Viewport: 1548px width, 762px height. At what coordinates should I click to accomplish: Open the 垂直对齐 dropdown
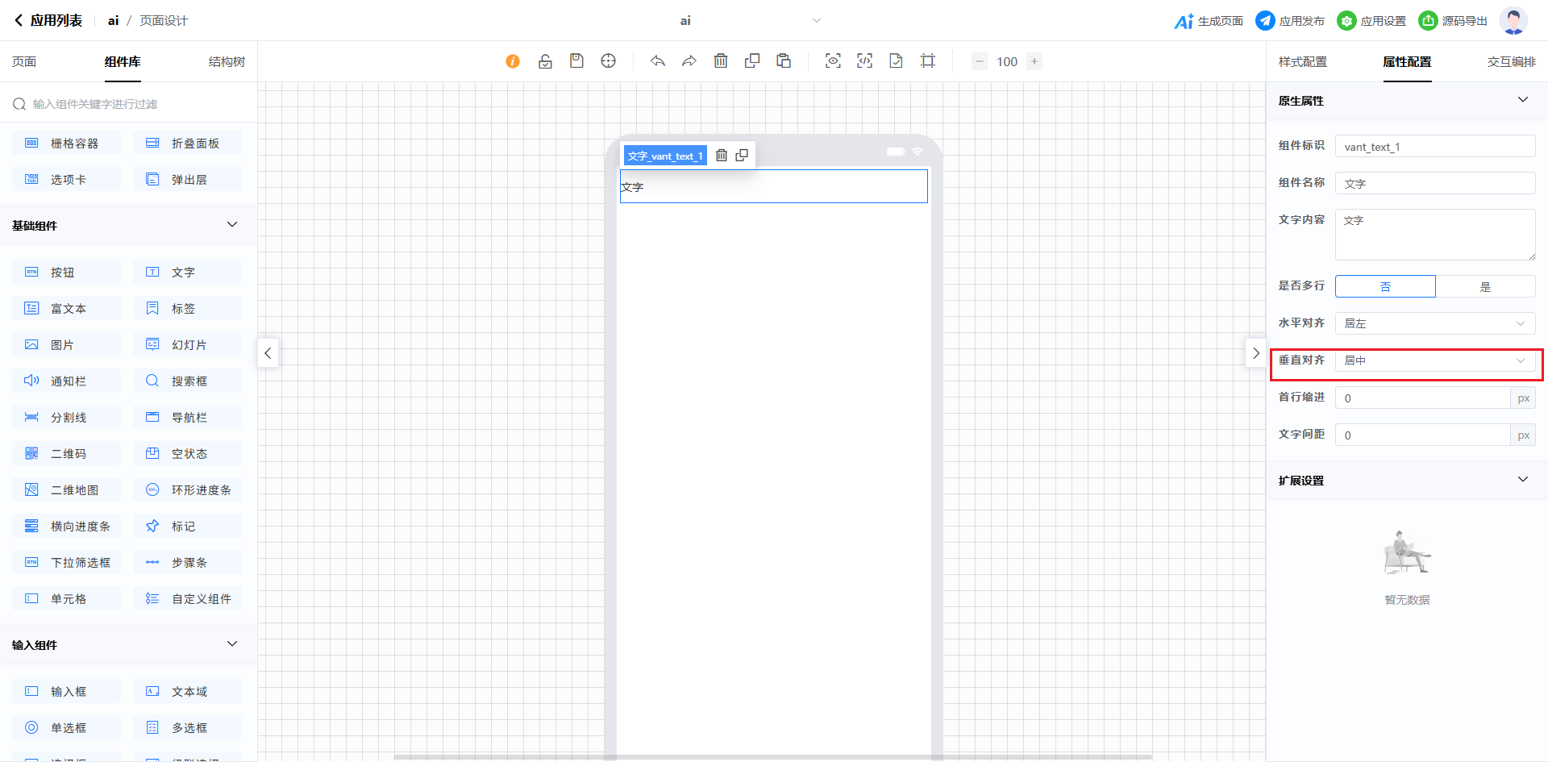pos(1434,360)
